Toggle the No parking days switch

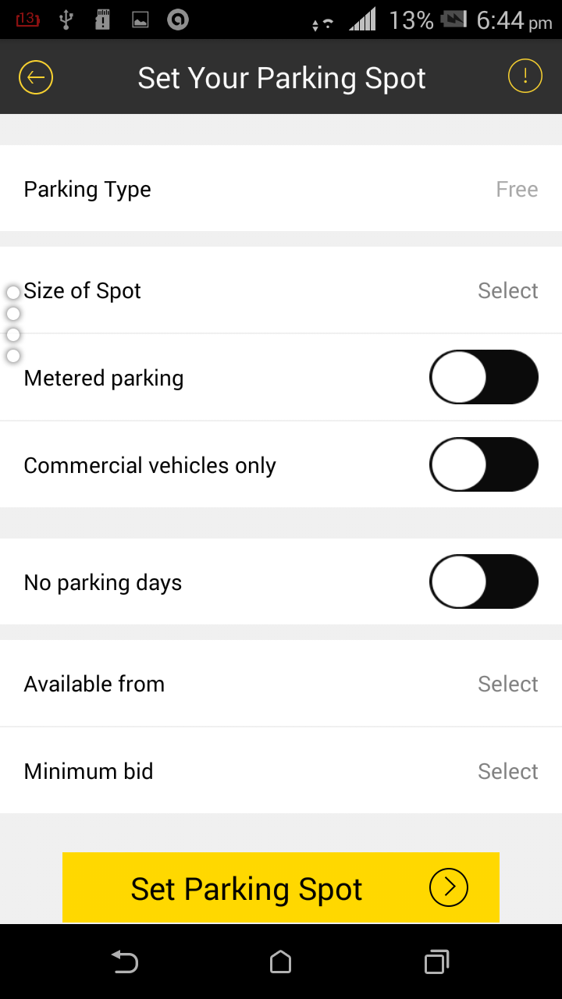[484, 581]
